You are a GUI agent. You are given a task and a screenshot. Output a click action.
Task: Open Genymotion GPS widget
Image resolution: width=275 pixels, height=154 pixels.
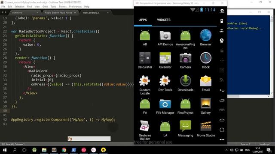(222, 31)
